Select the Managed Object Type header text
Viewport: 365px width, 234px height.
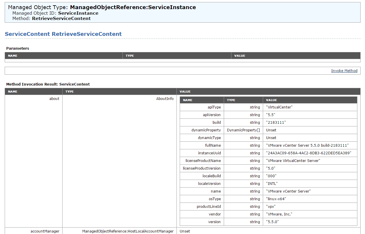(102, 7)
